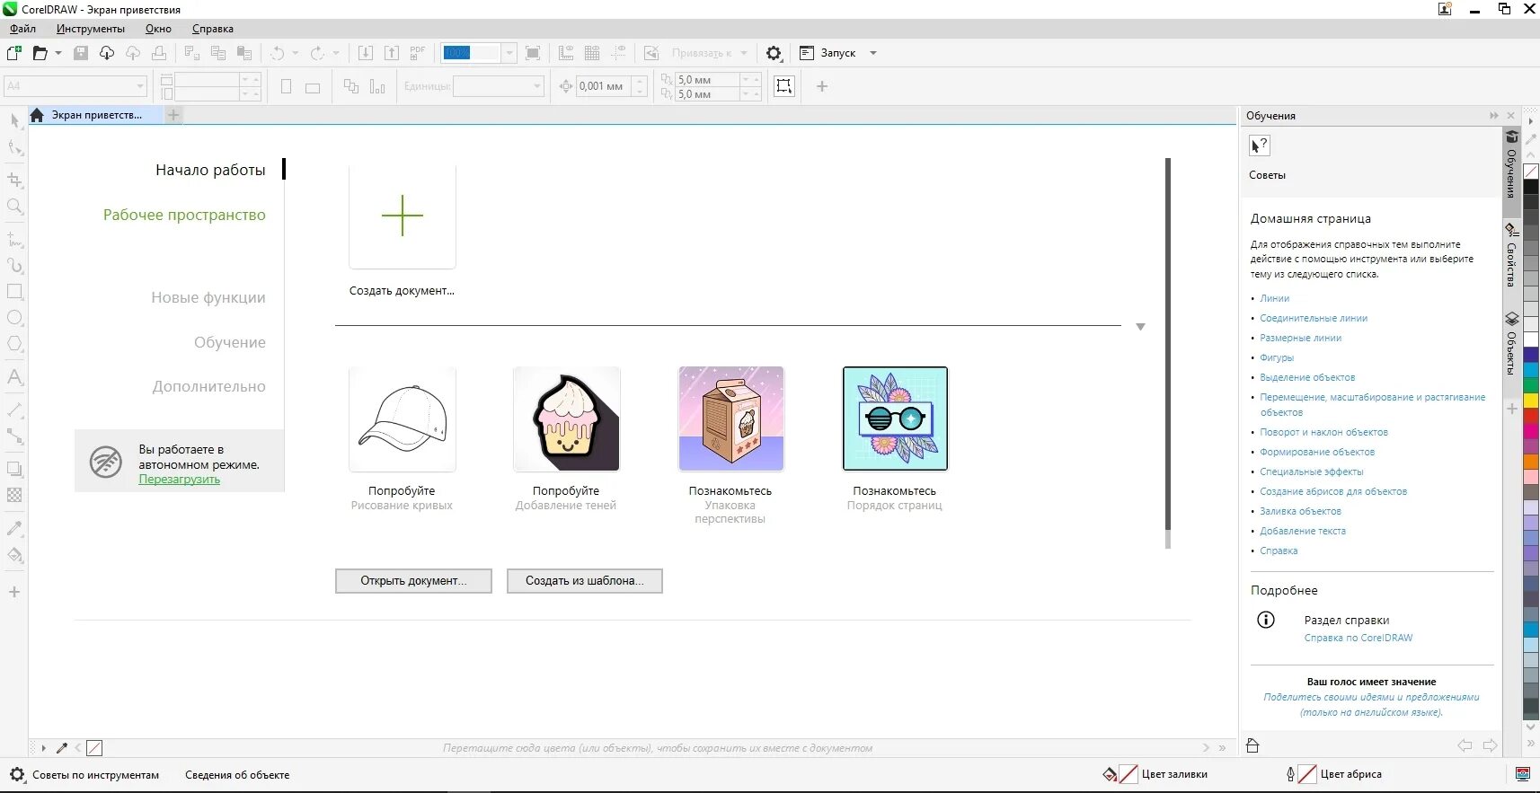Click the New document icon in toolbar
Viewport: 1540px width, 793px height.
pos(14,53)
